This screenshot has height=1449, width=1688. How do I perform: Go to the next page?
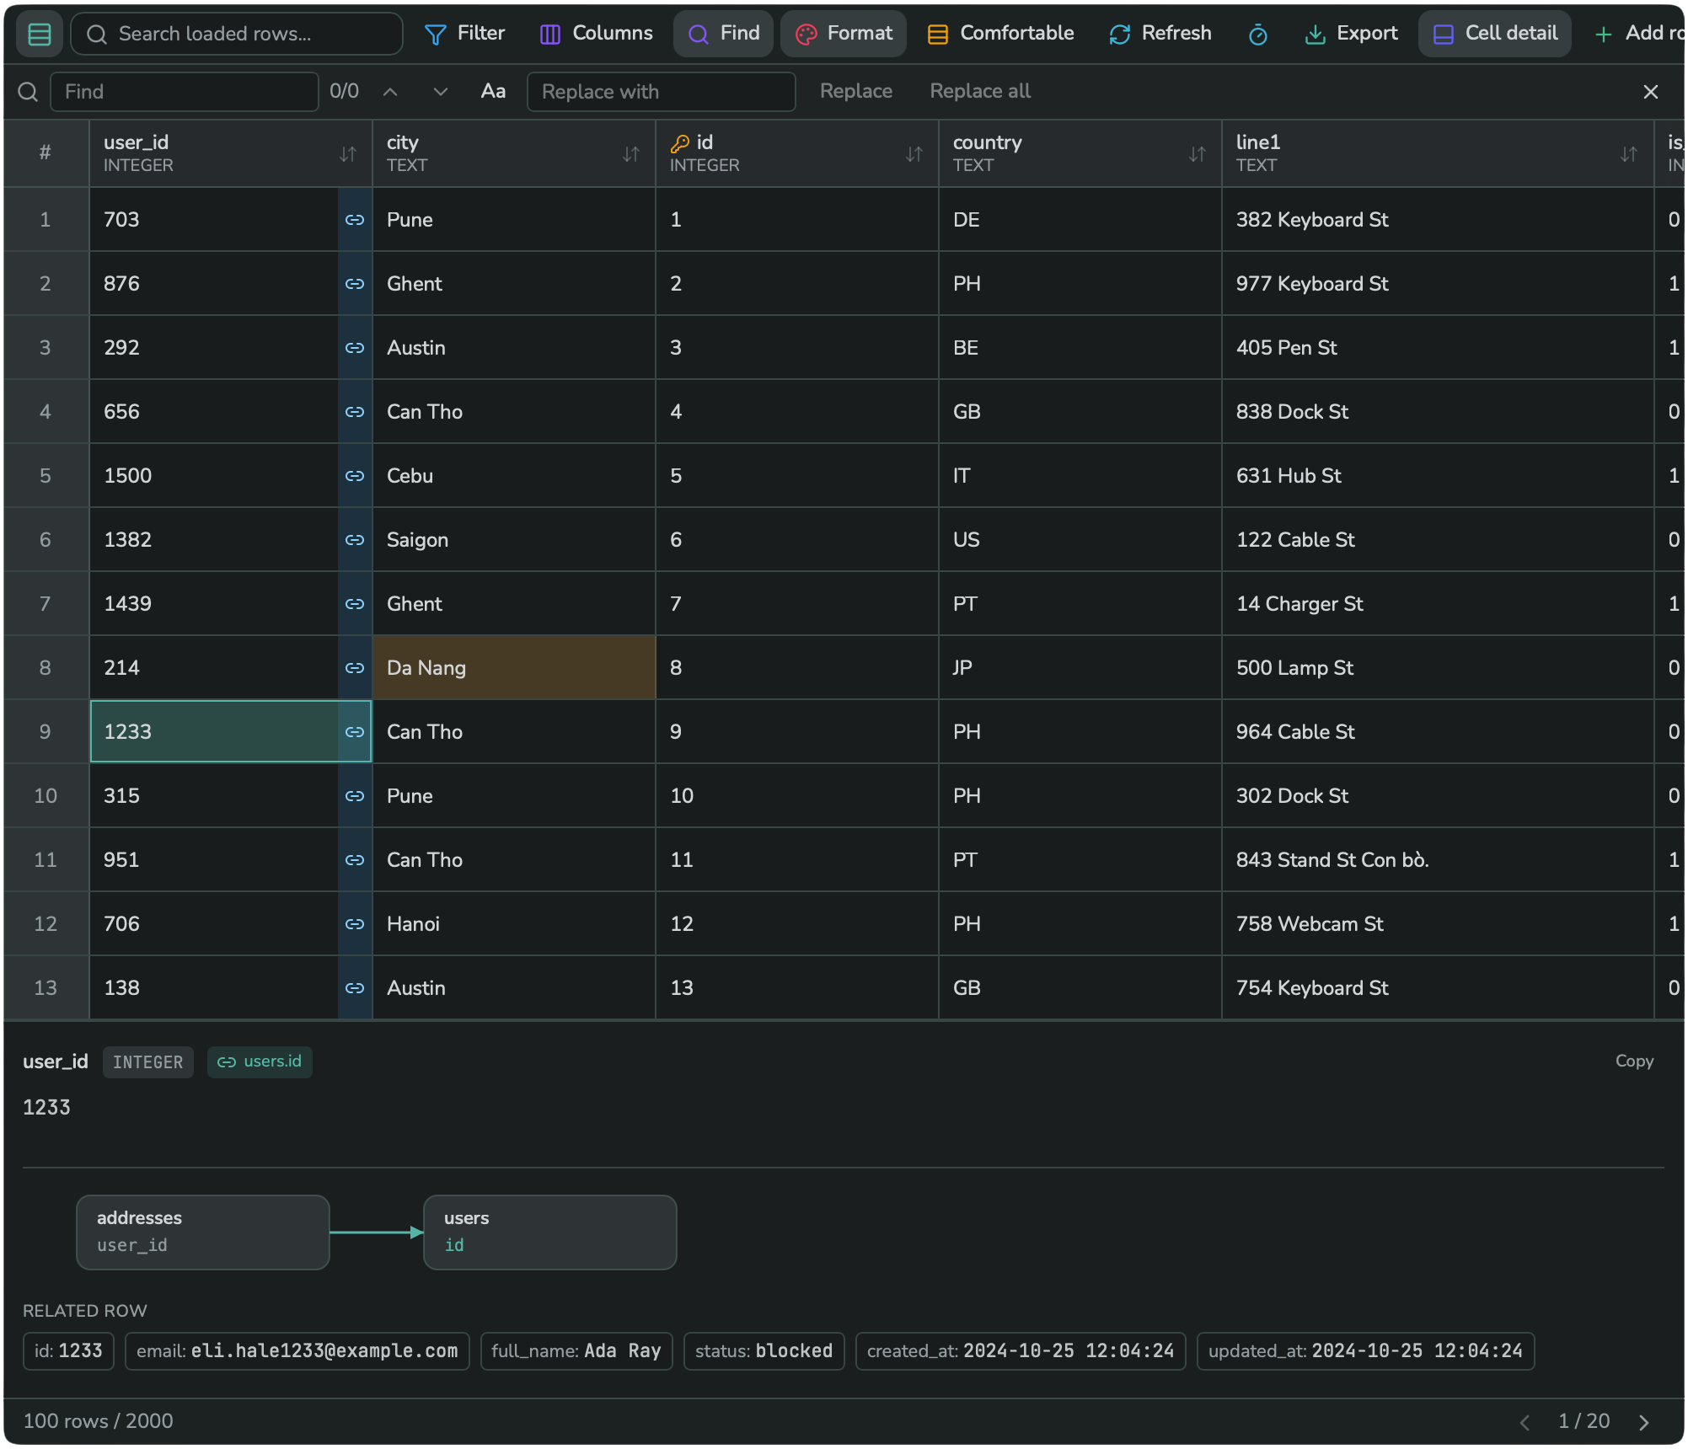pyautogui.click(x=1643, y=1422)
